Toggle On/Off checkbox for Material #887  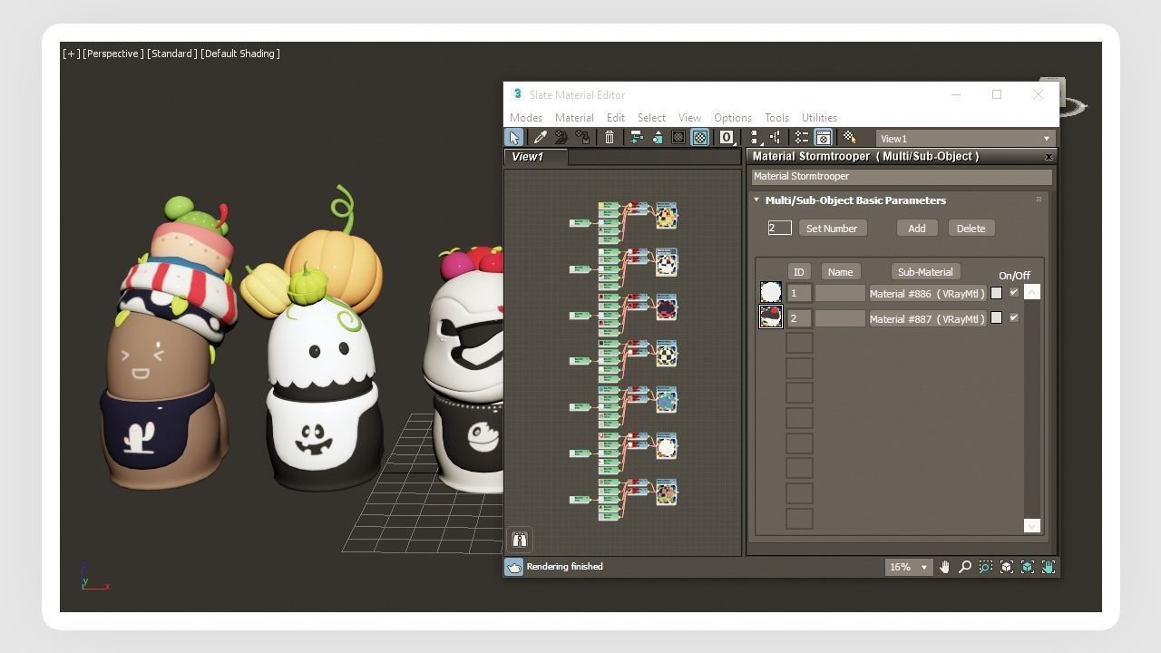1014,317
